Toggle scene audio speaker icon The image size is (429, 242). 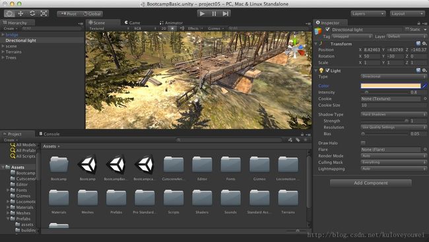[181, 28]
